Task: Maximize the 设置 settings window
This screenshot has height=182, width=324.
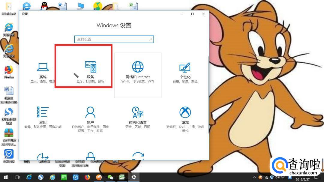Action: pyautogui.click(x=193, y=14)
